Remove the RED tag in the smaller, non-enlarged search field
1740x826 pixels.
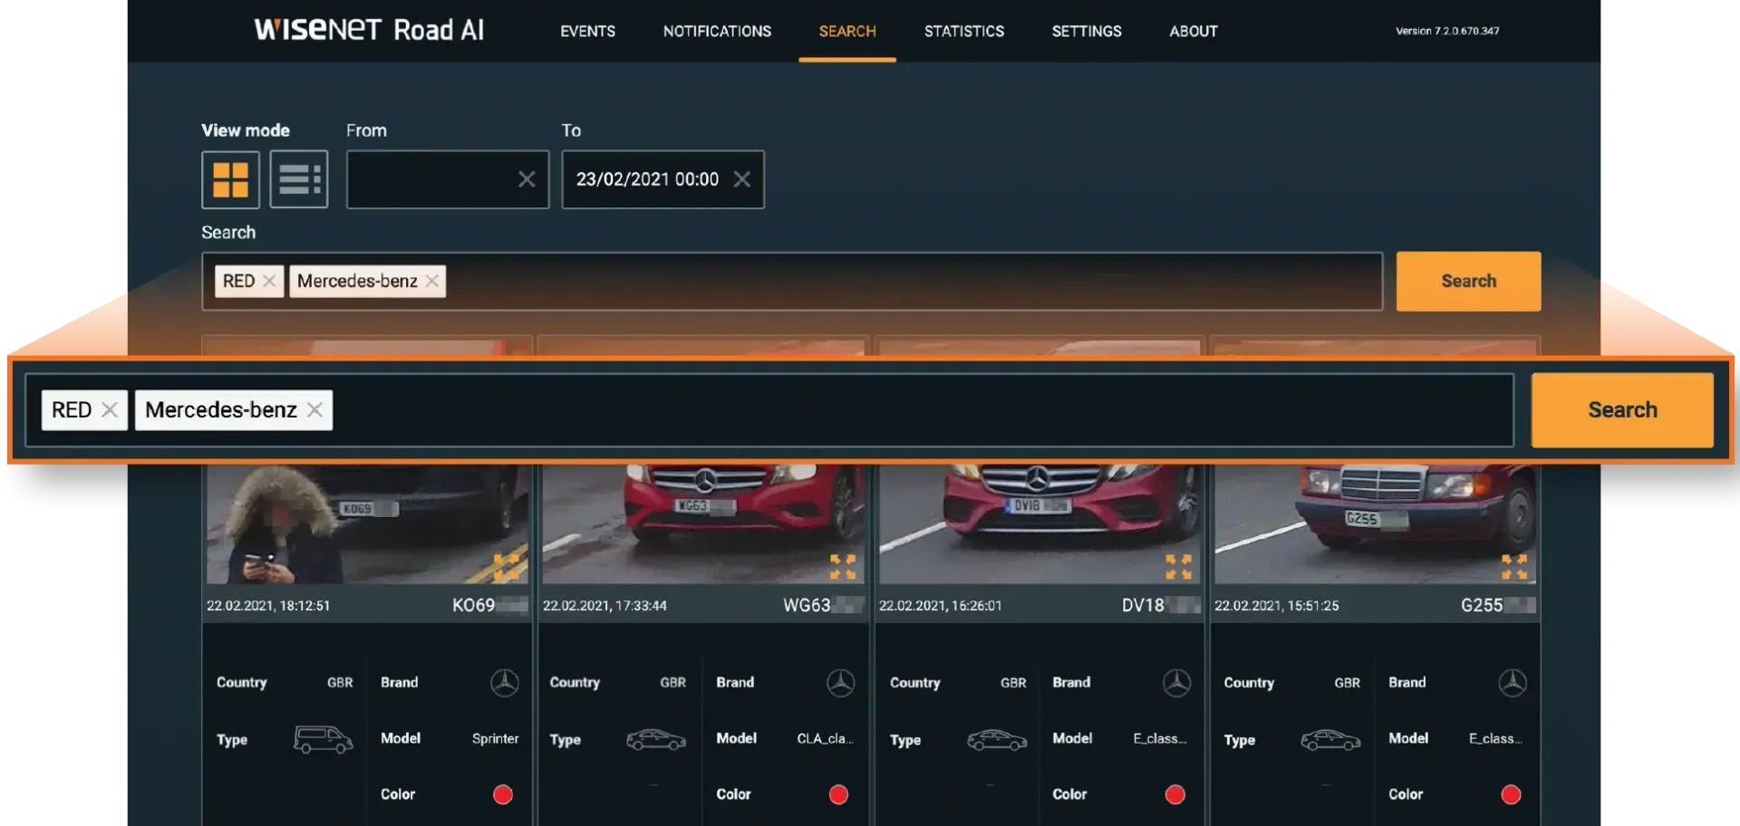tap(269, 281)
